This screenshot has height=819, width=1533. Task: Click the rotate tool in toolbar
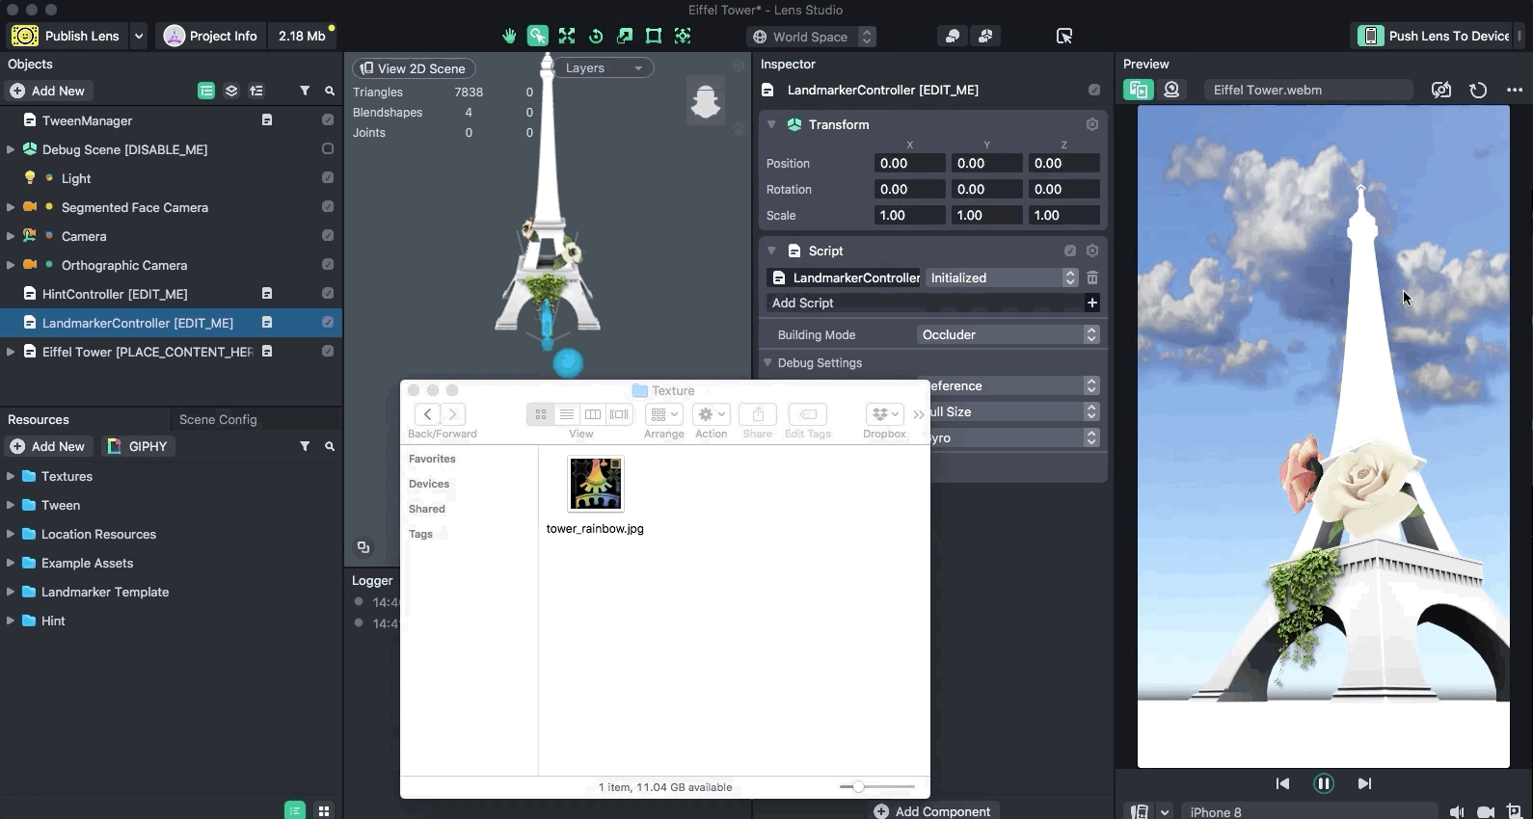[596, 36]
